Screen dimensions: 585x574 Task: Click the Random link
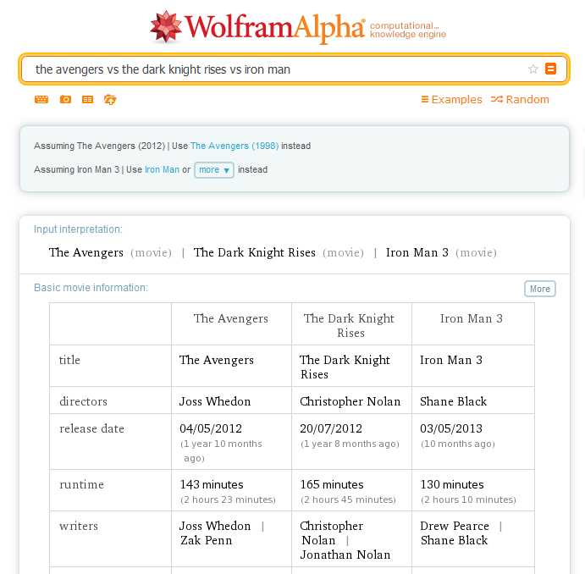tap(520, 100)
